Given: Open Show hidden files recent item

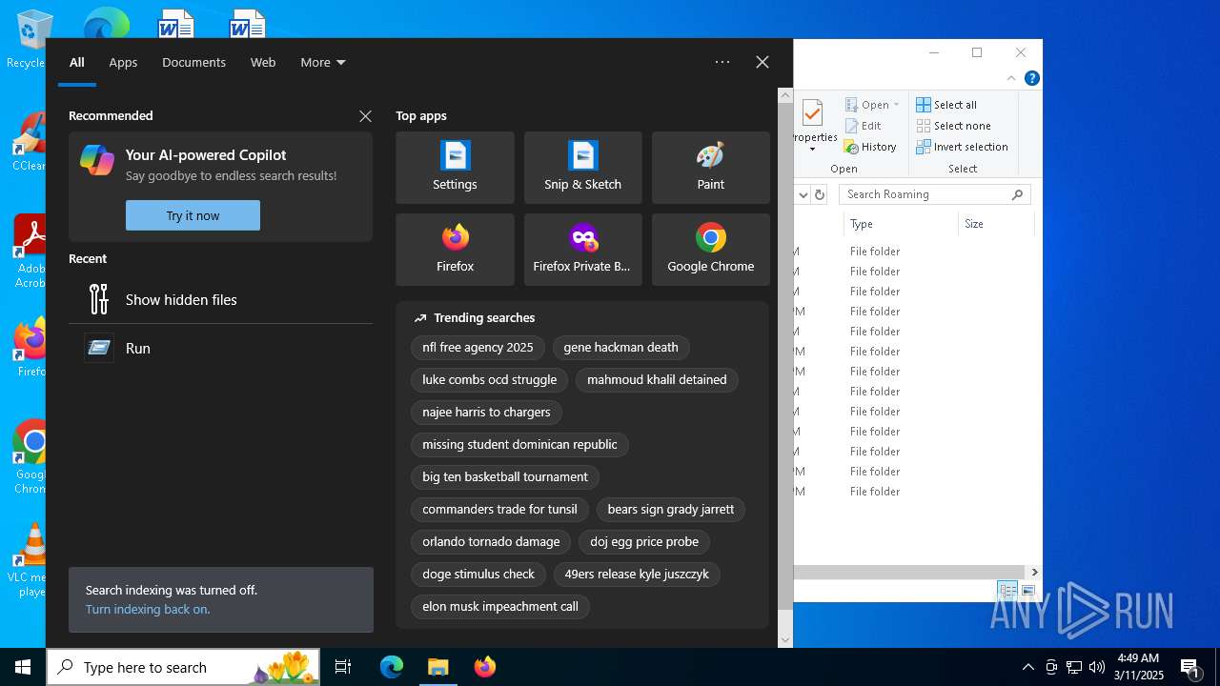Looking at the screenshot, I should click(x=220, y=299).
